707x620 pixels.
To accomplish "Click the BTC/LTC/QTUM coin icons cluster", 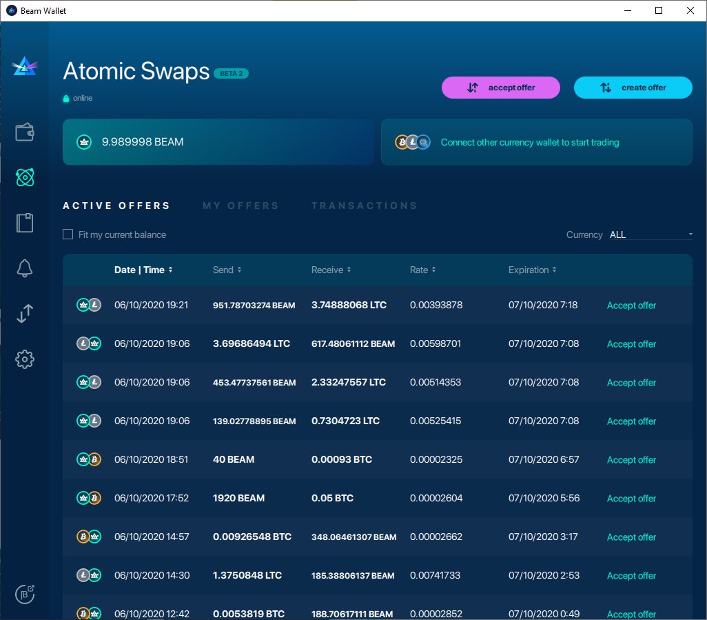I will pyautogui.click(x=413, y=142).
